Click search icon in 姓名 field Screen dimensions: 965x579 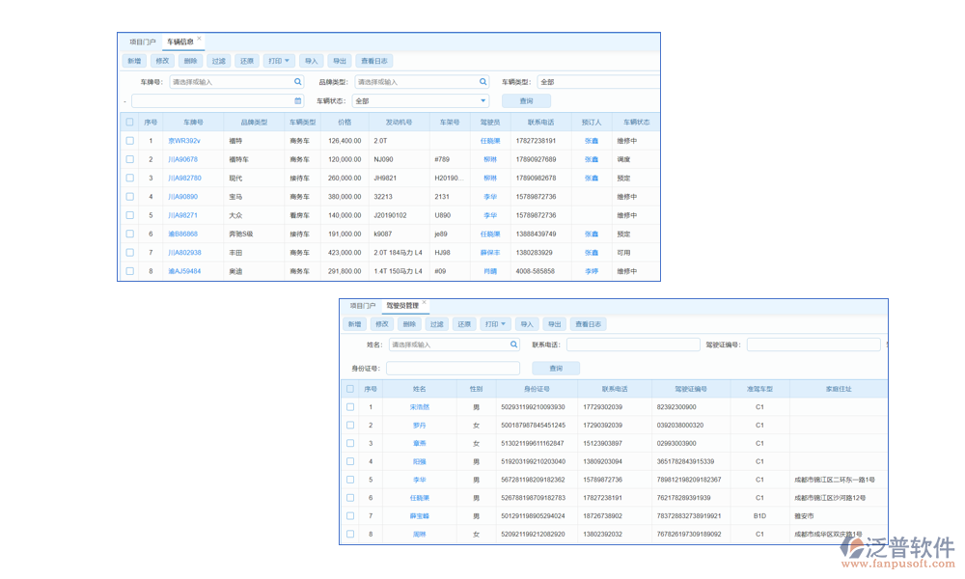pos(513,345)
